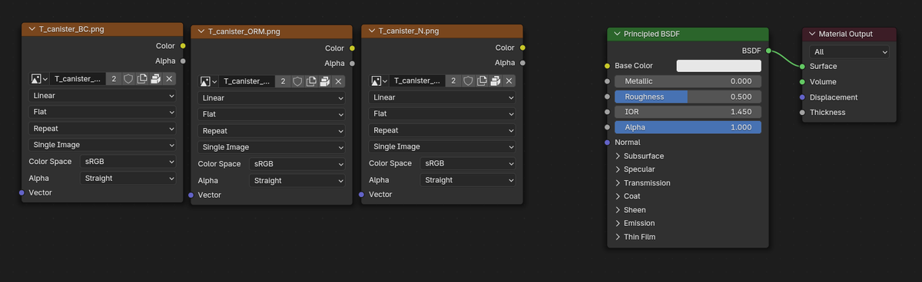The width and height of the screenshot is (922, 282).
Task: Click open image folder icon in T_canister_BC.png node
Action: [x=155, y=78]
